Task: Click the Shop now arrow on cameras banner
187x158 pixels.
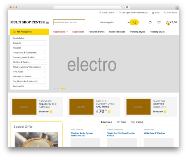Action: pos(51,112)
